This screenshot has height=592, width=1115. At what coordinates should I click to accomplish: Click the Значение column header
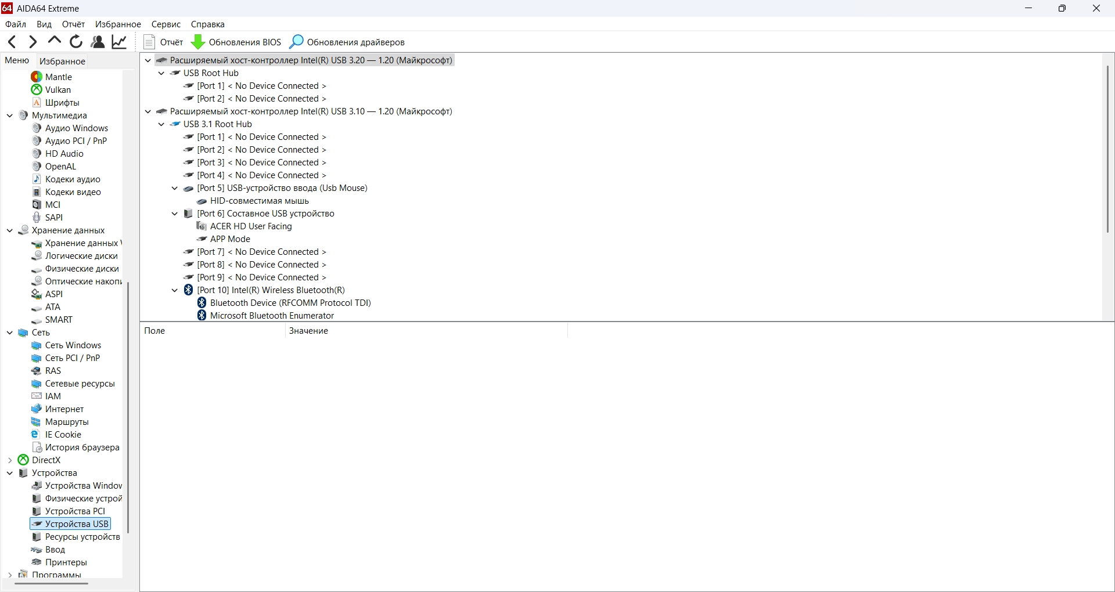click(426, 331)
